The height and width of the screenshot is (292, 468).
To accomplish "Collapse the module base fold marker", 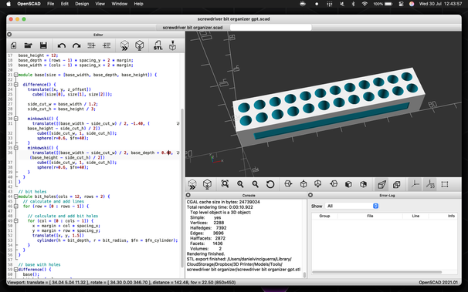I will (15, 75).
